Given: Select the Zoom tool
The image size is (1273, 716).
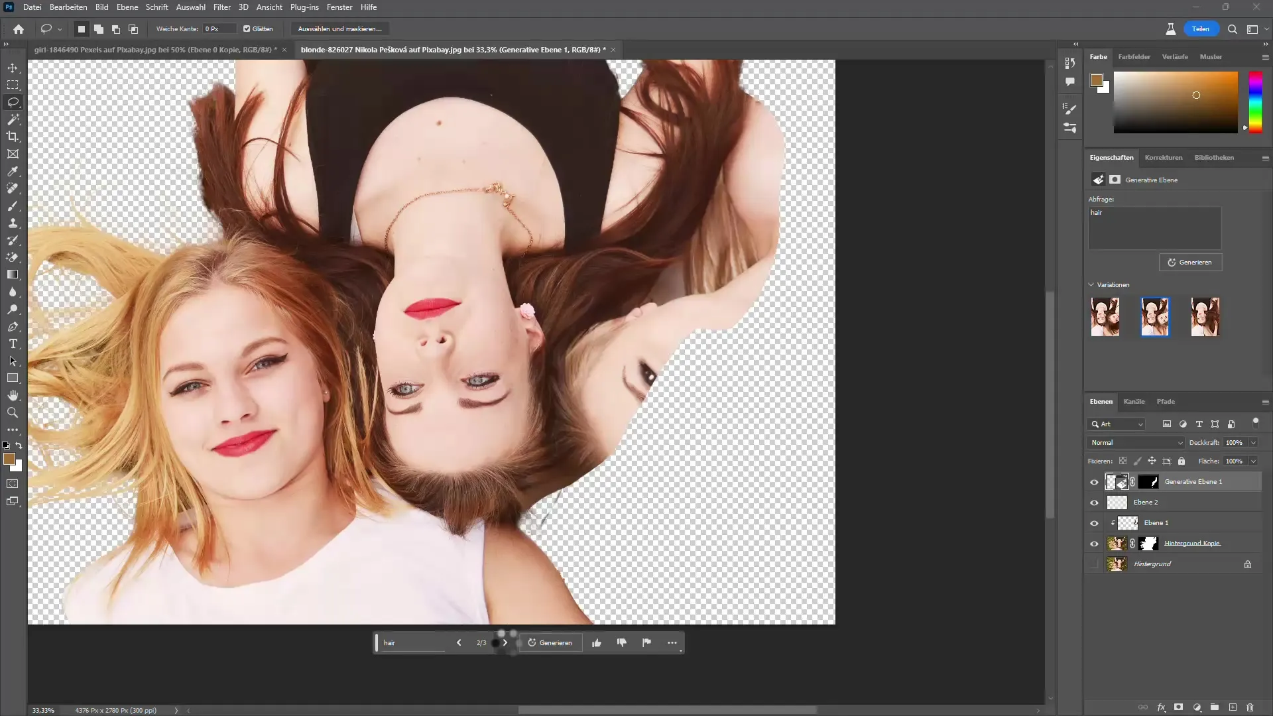Looking at the screenshot, I should (13, 412).
